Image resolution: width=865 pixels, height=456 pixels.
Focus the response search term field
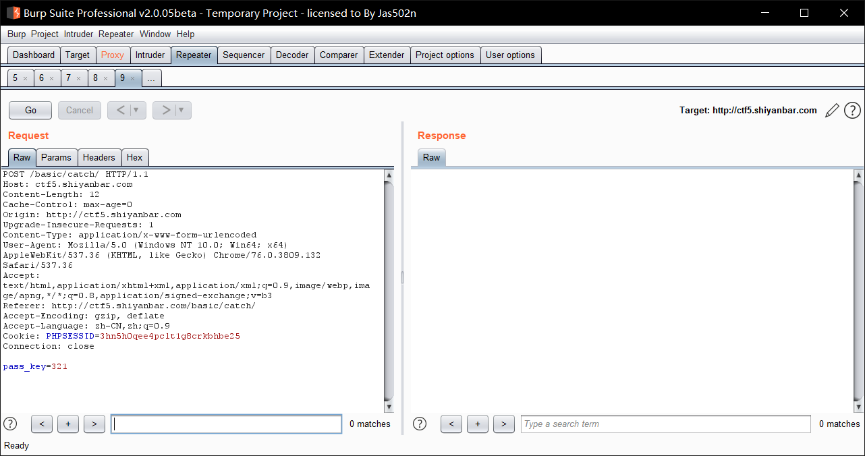(666, 424)
